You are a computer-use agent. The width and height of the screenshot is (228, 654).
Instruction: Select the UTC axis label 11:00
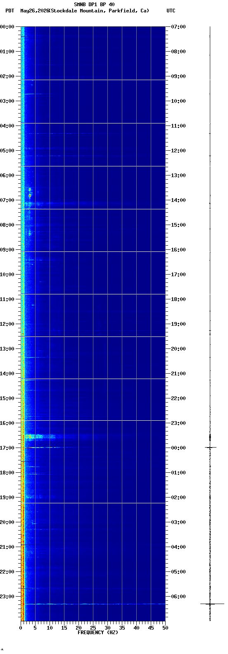[178, 126]
